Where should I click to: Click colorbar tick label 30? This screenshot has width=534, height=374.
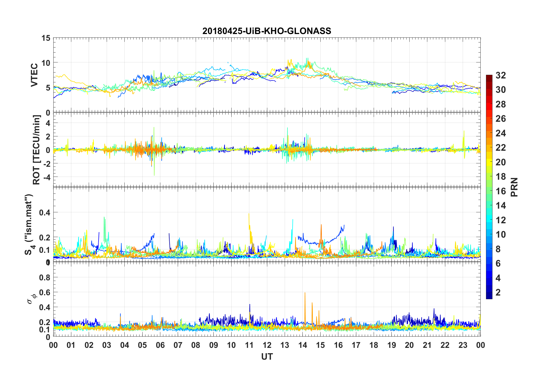pyautogui.click(x=501, y=90)
